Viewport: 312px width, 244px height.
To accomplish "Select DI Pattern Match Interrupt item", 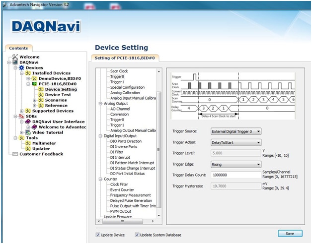I will click(132, 163).
